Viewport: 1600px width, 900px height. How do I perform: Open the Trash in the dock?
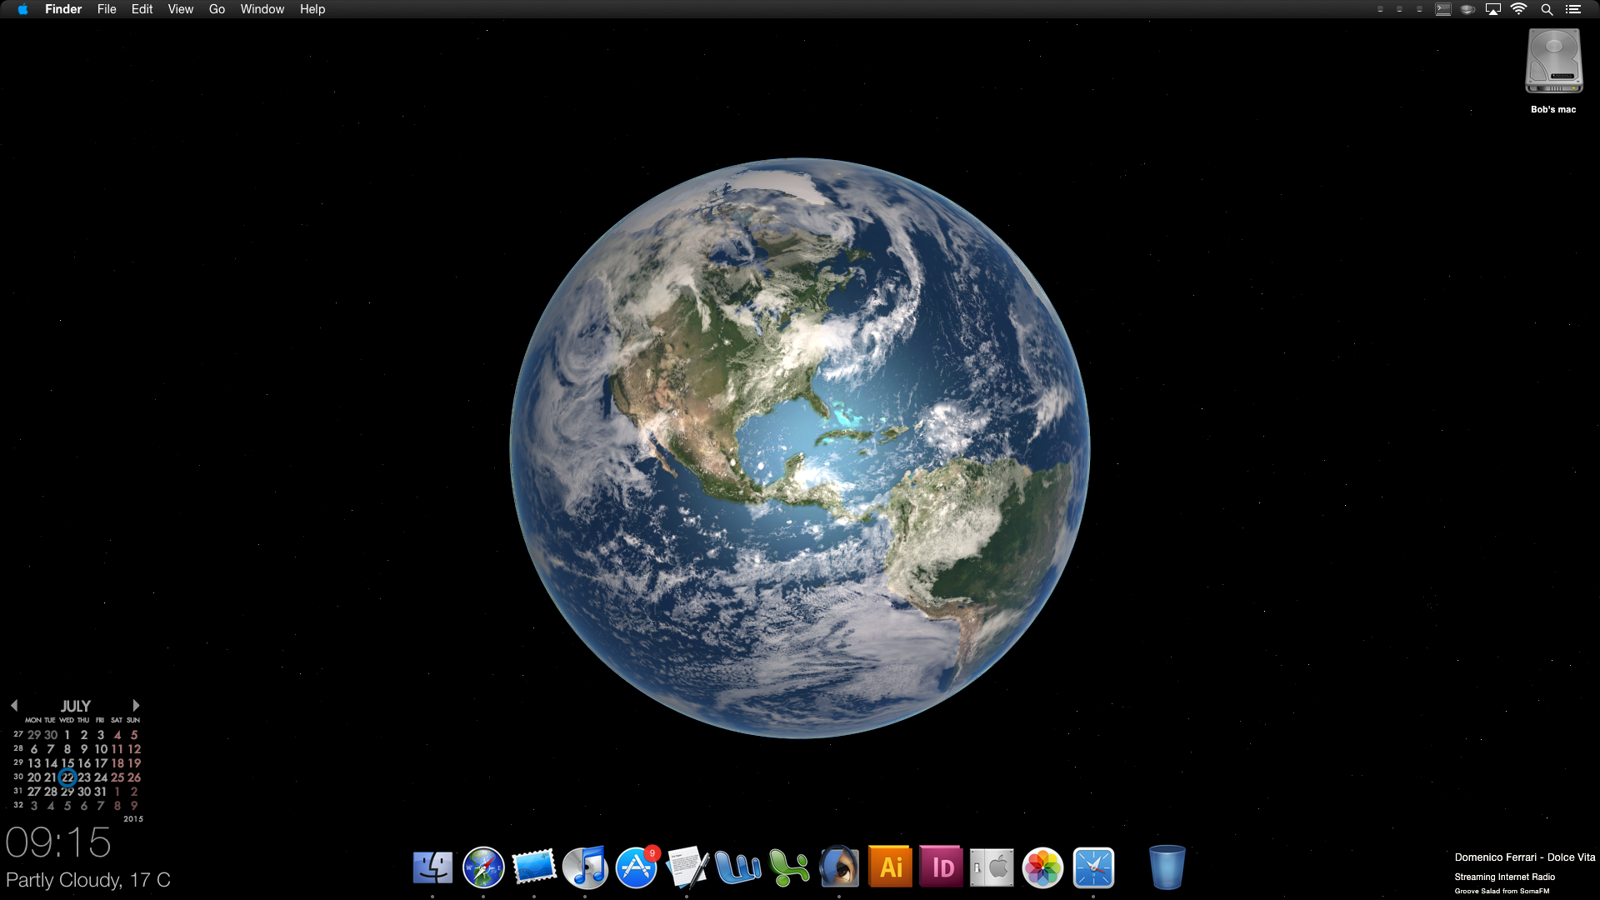[x=1167, y=867]
